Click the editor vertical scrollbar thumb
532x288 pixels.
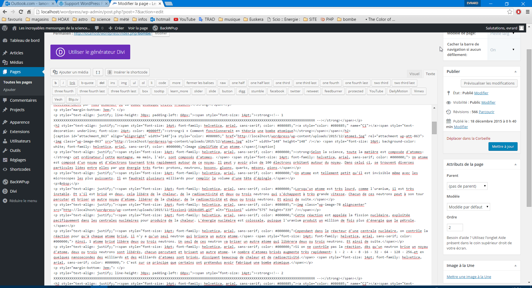[434, 128]
